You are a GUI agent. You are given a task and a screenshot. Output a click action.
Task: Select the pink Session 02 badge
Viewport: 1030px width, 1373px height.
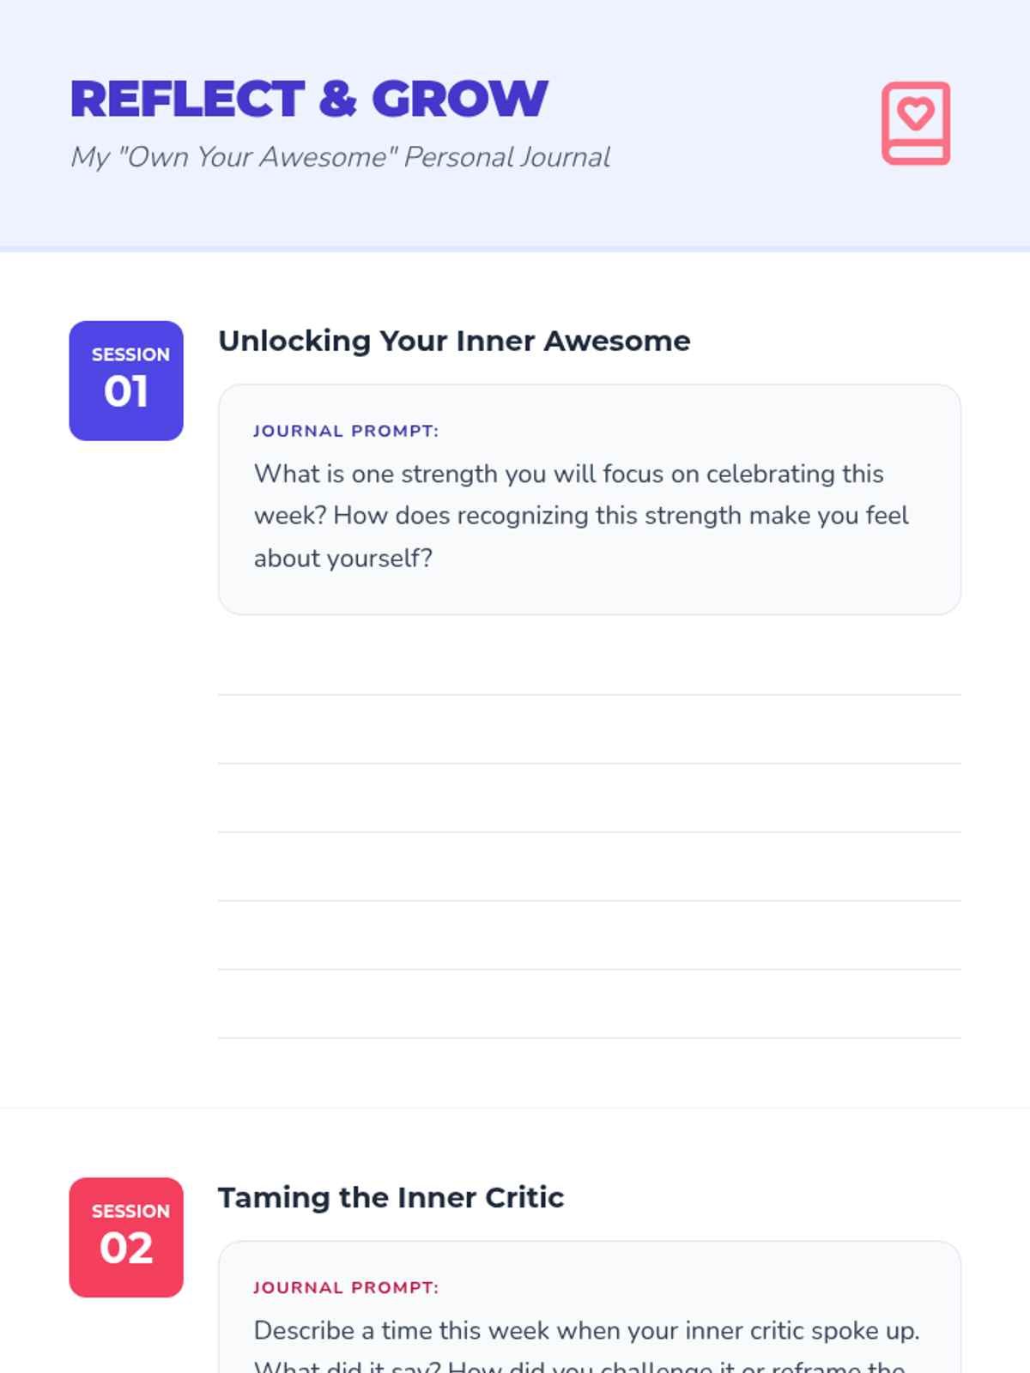tap(126, 1237)
